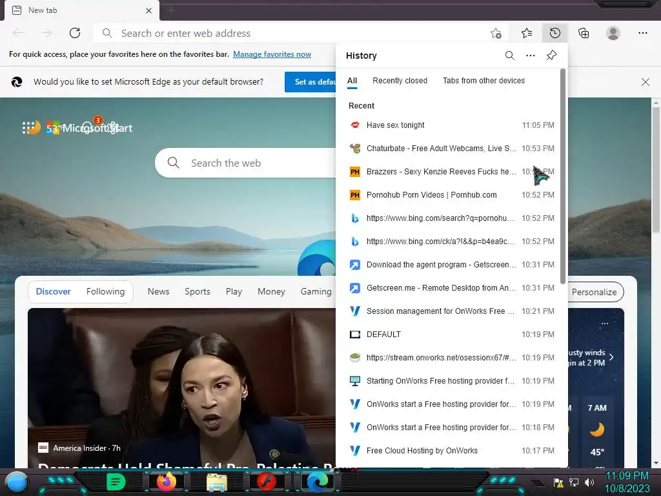Launch Firefox from the taskbar
Image resolution: width=661 pixels, height=496 pixels.
[x=167, y=482]
